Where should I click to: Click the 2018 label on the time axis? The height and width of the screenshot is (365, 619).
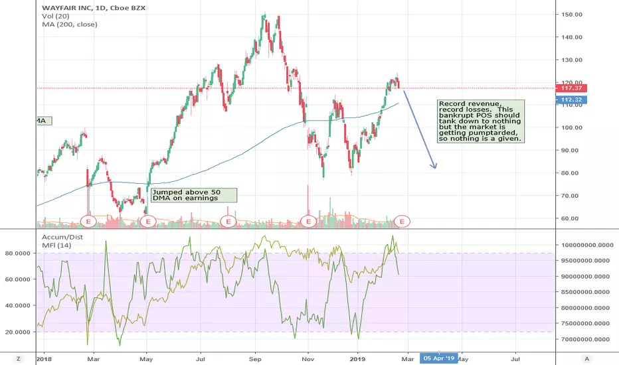coord(44,359)
